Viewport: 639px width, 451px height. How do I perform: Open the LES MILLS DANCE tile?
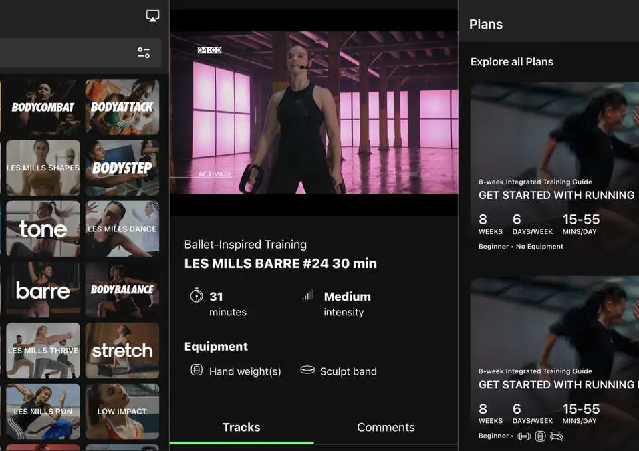click(122, 229)
